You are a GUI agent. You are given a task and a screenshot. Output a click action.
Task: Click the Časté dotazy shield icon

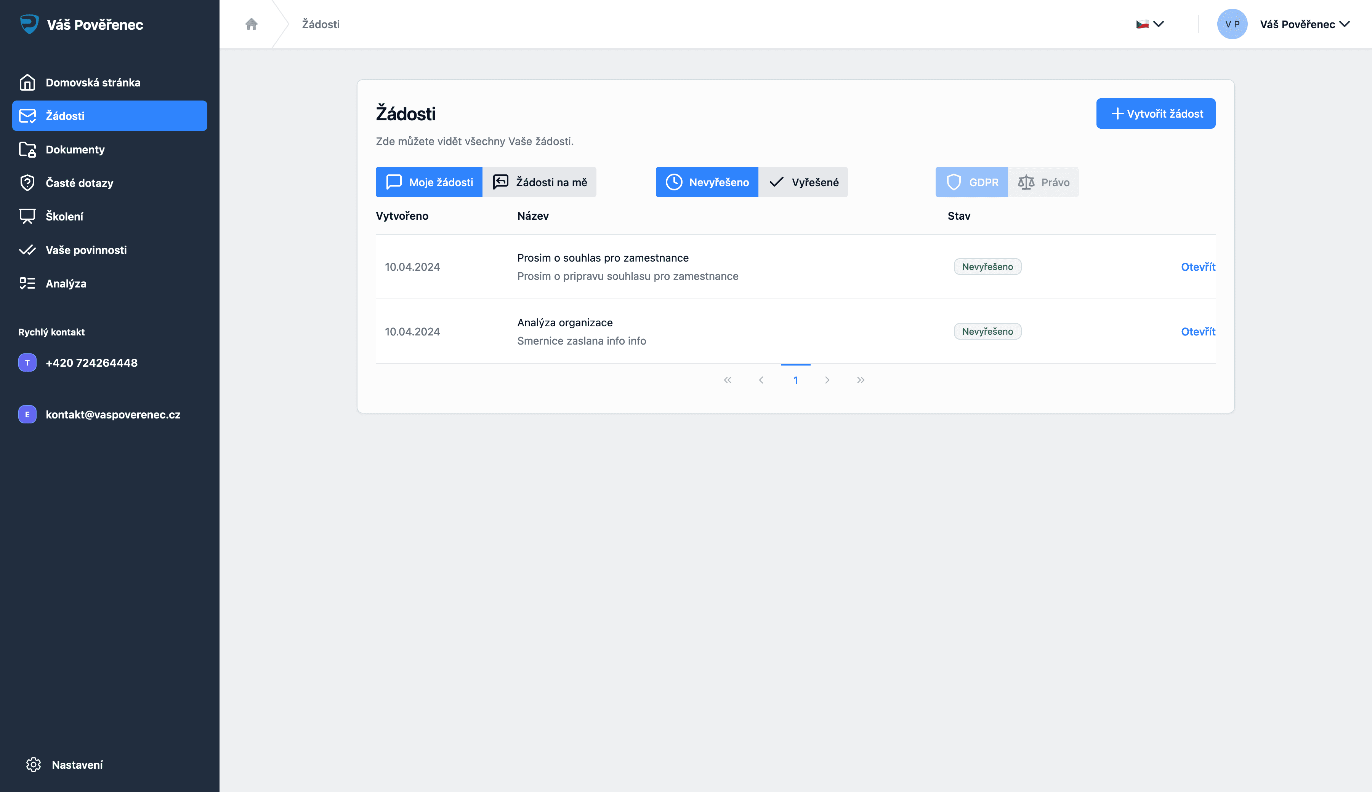coord(27,183)
